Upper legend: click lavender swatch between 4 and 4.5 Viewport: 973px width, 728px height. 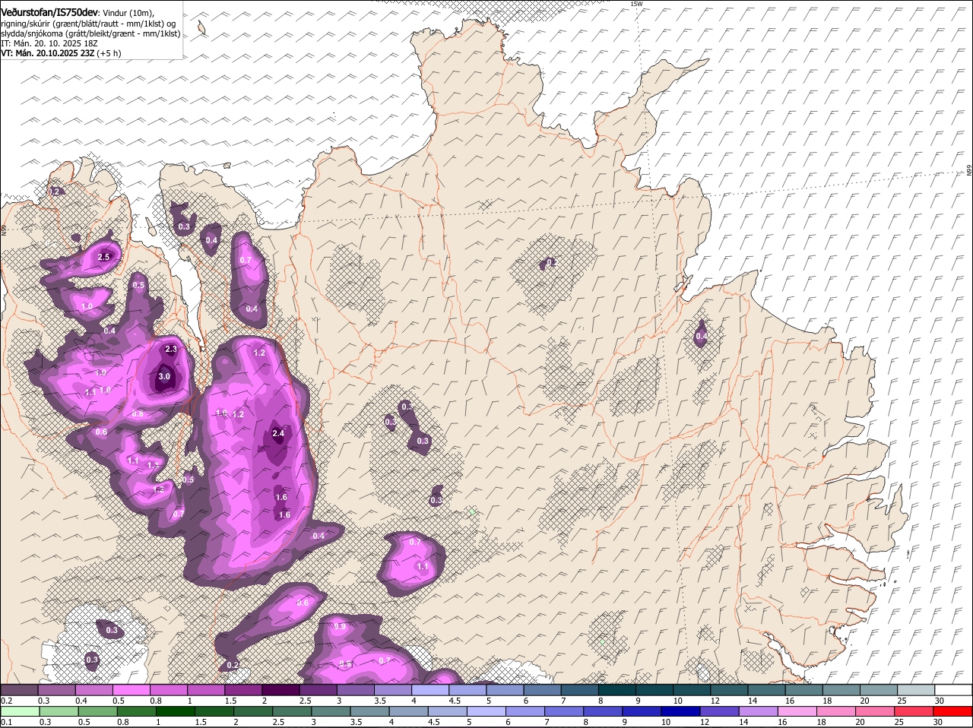coord(429,690)
